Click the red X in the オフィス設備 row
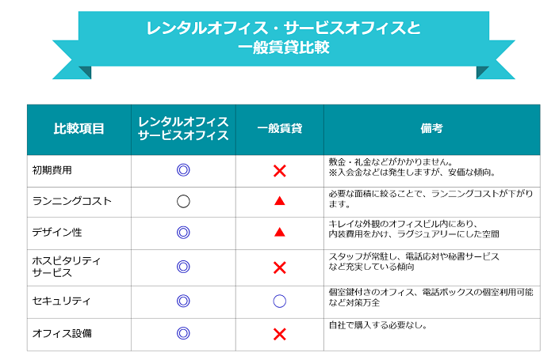The width and height of the screenshot is (555, 364). (x=279, y=334)
